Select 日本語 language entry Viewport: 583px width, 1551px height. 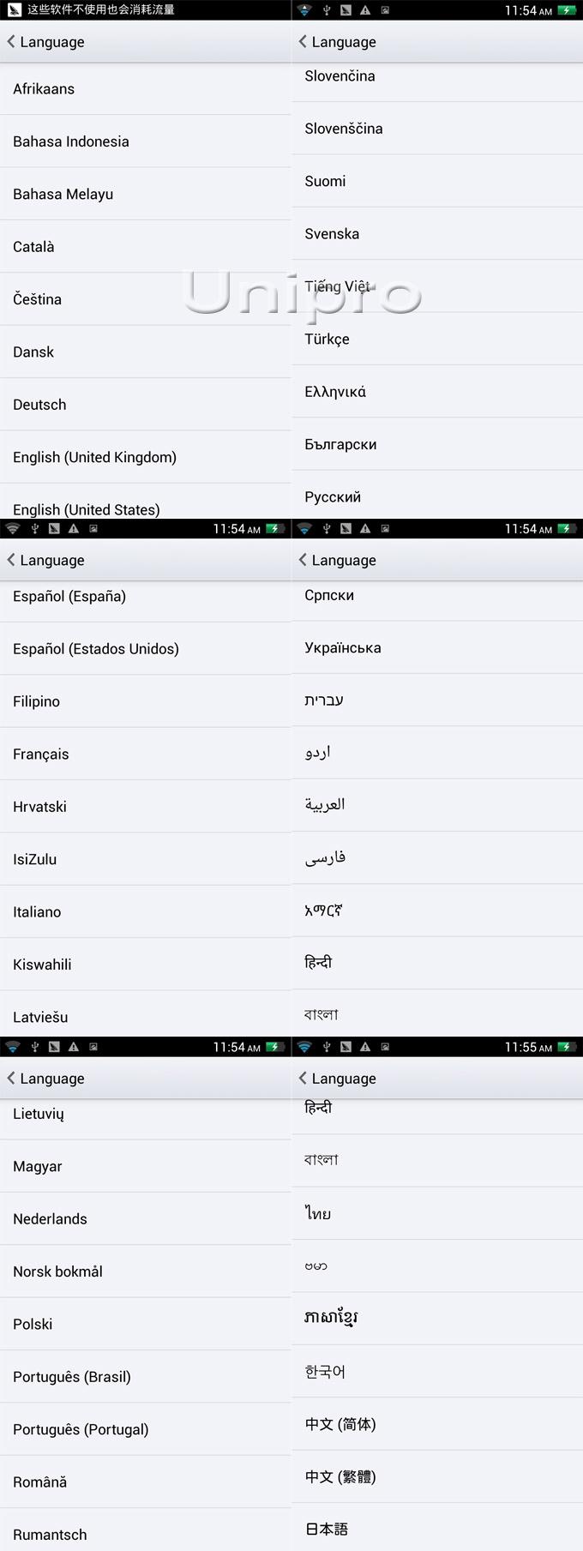pos(437,1528)
